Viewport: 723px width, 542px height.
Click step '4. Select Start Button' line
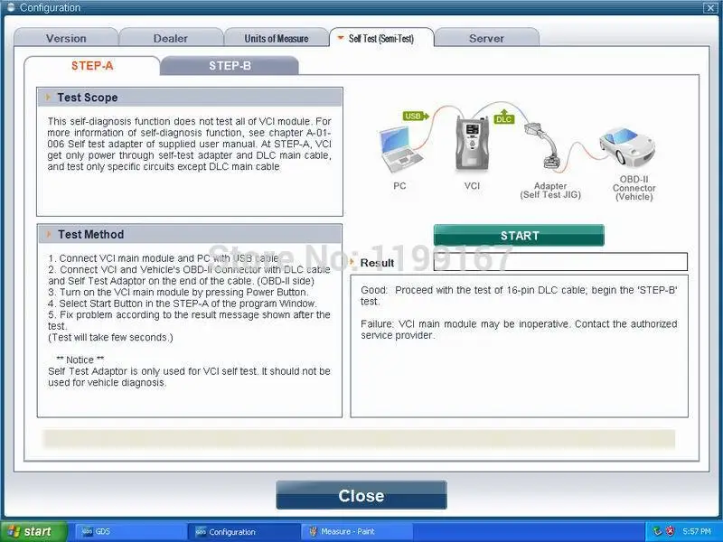(x=183, y=304)
